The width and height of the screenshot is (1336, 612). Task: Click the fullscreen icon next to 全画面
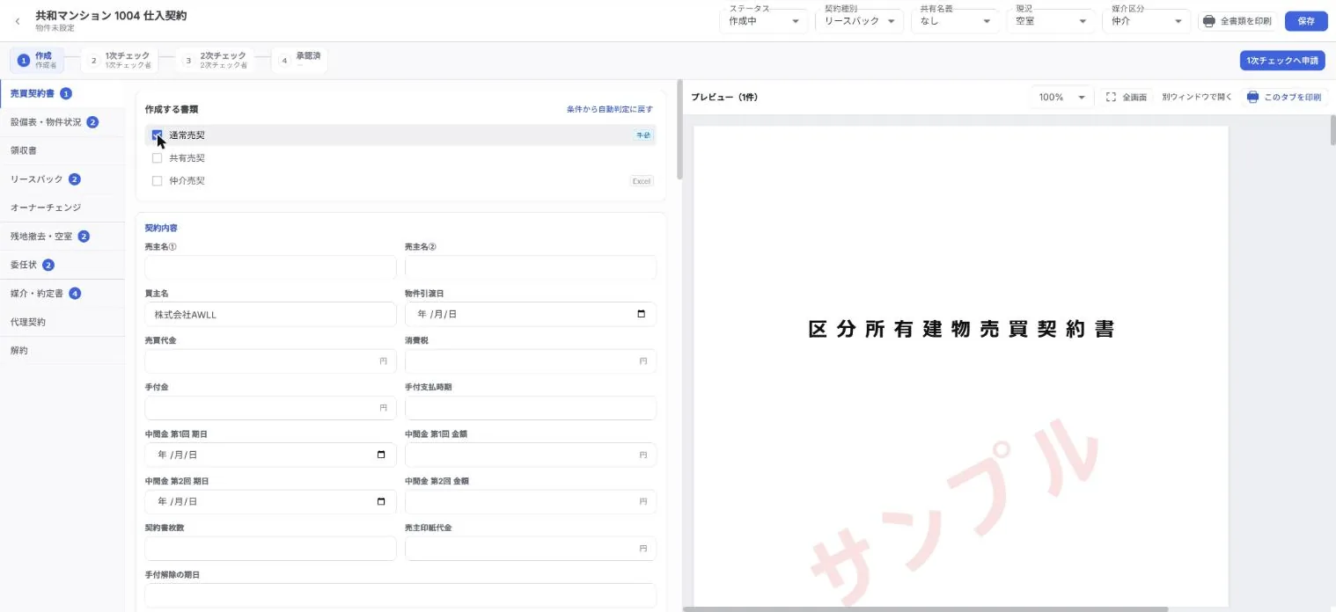click(1111, 97)
